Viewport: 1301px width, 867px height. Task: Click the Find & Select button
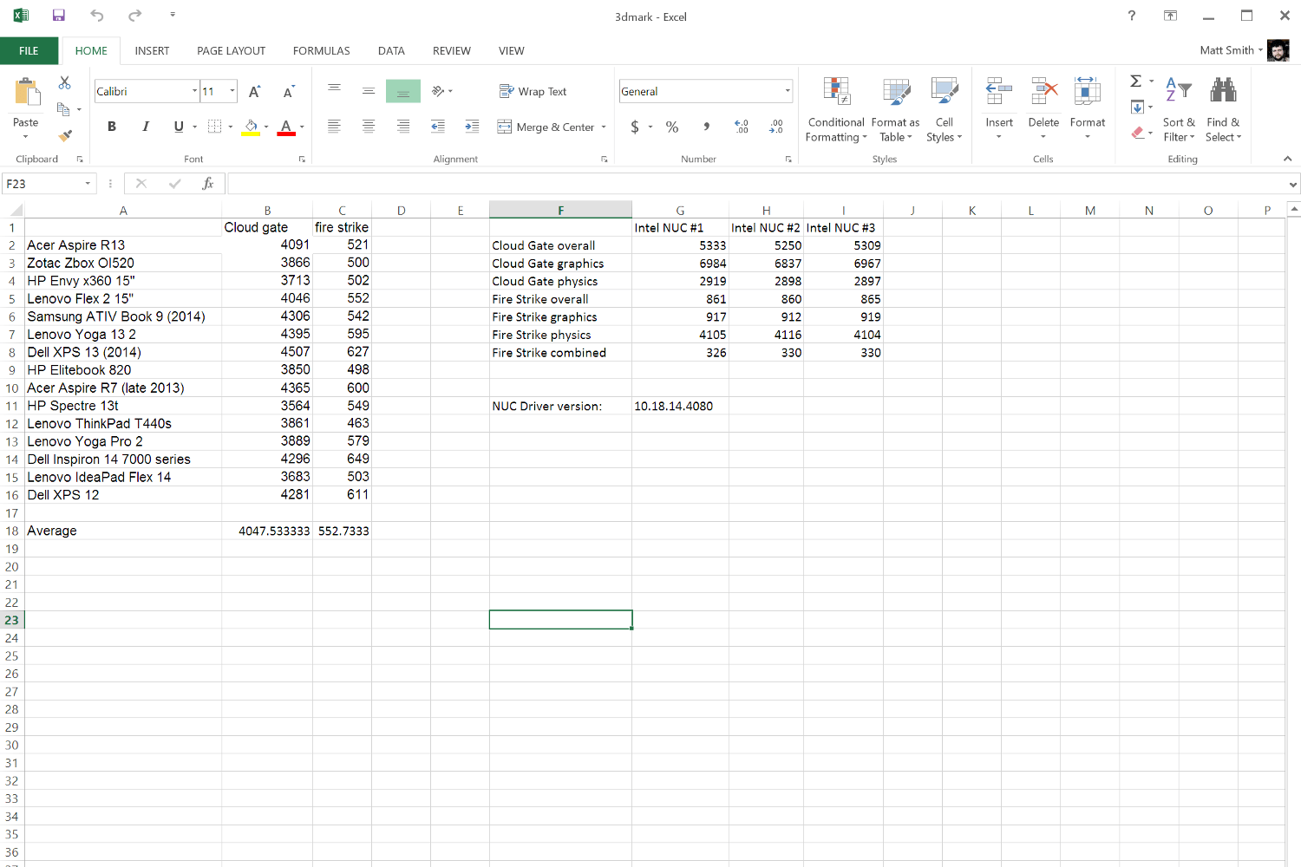pos(1223,110)
